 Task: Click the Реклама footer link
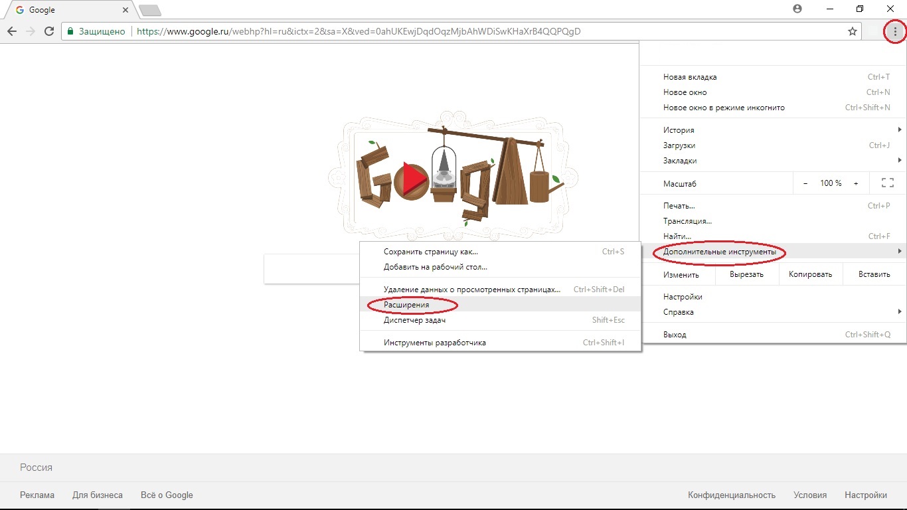tap(37, 495)
